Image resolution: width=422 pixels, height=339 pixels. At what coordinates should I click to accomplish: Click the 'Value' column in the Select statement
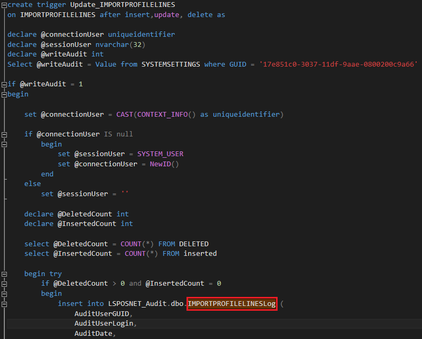(106, 64)
